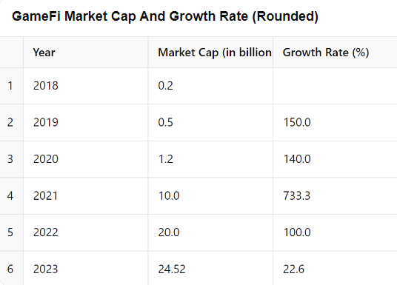Select row number 5
Image resolution: width=397 pixels, height=285 pixels.
click(11, 232)
